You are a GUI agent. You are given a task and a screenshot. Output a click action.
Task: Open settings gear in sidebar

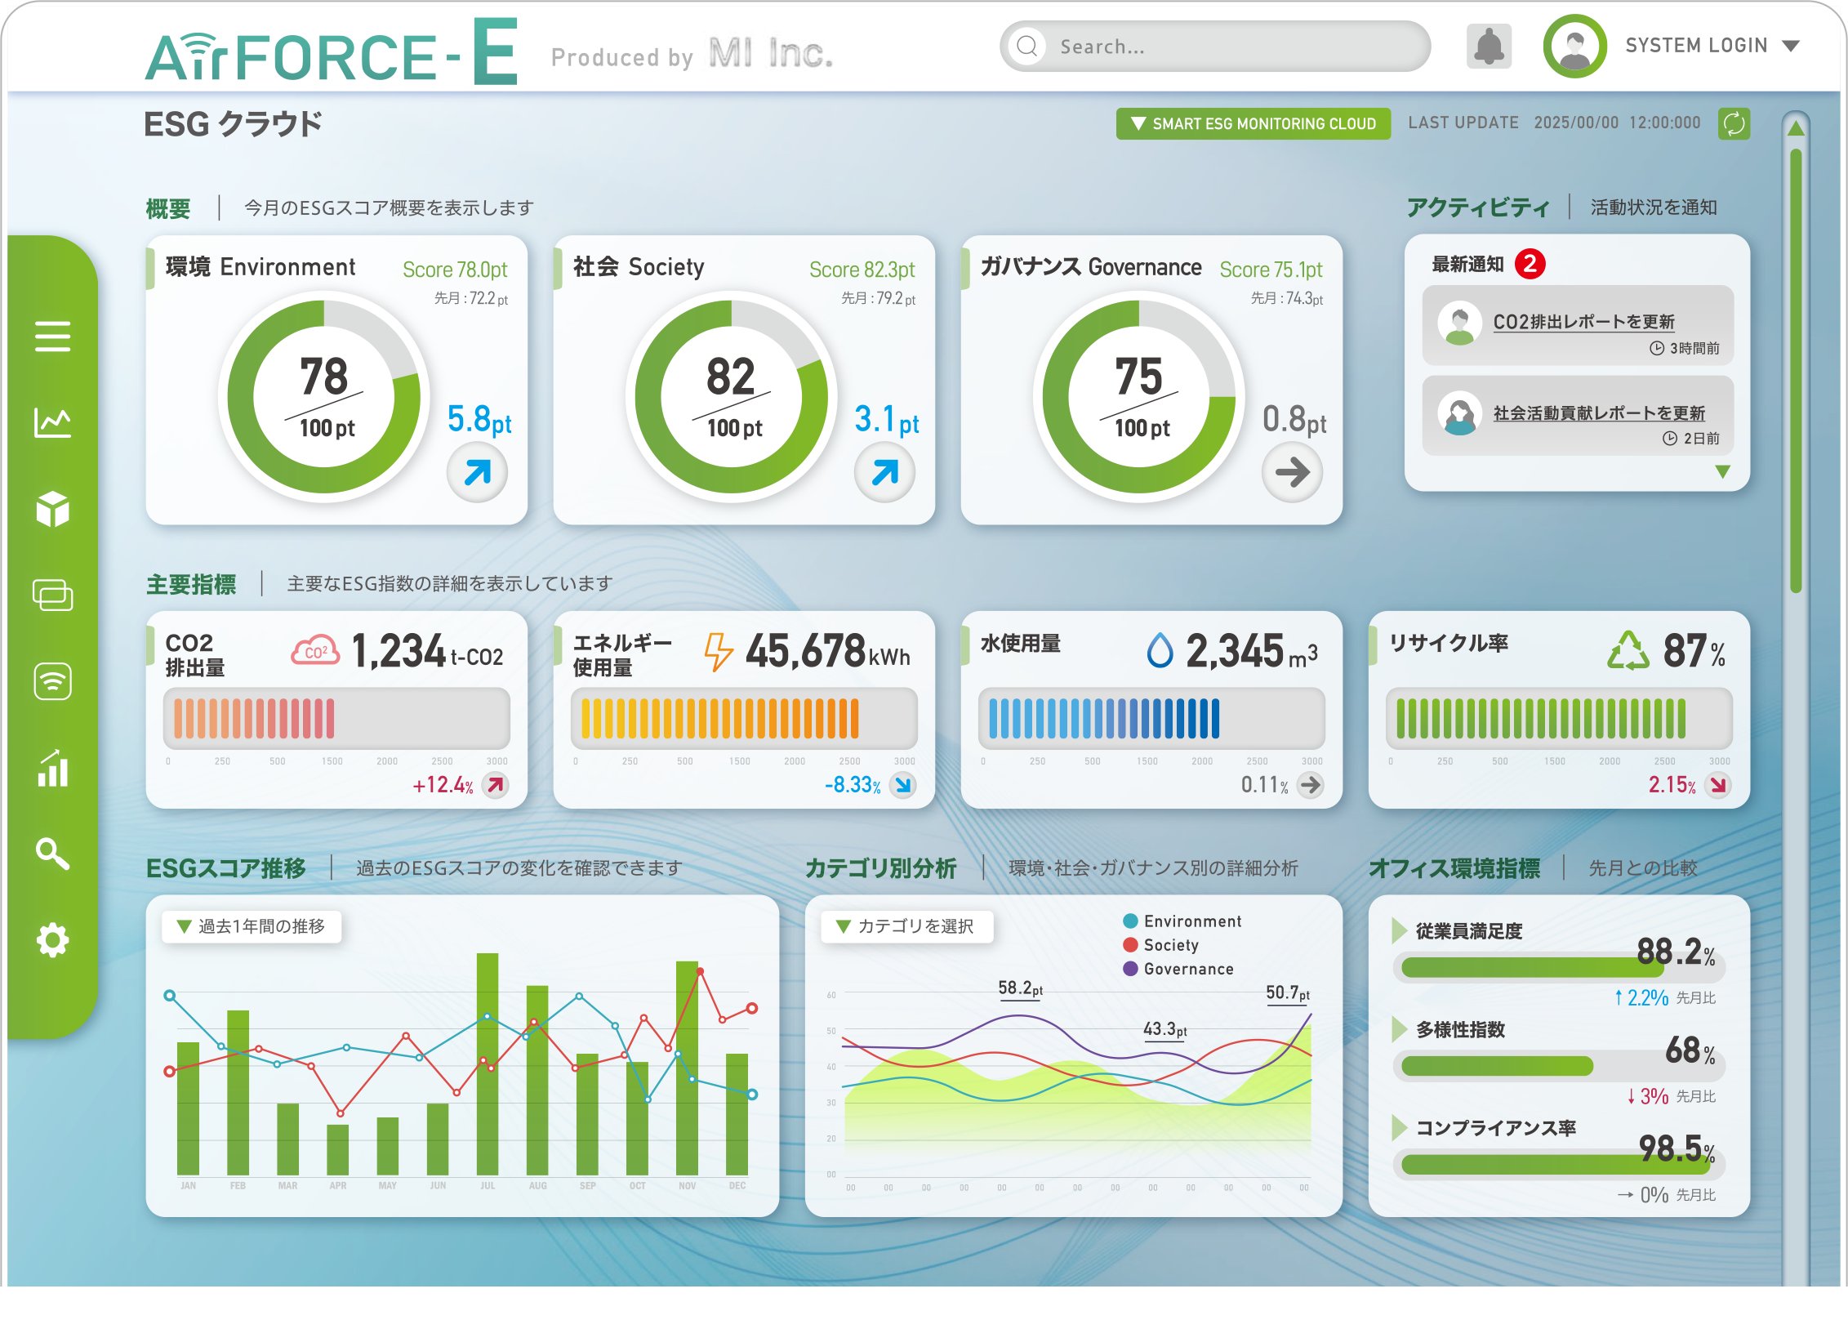click(x=52, y=940)
